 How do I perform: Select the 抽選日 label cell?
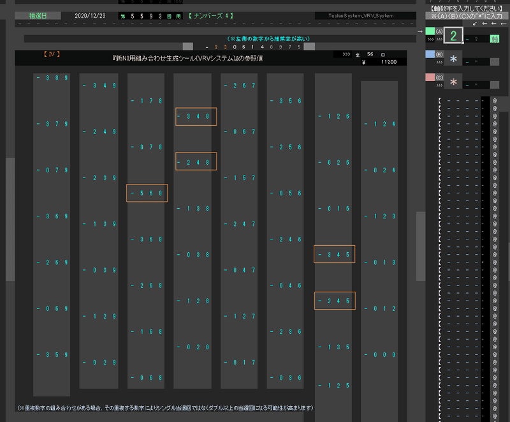point(38,15)
